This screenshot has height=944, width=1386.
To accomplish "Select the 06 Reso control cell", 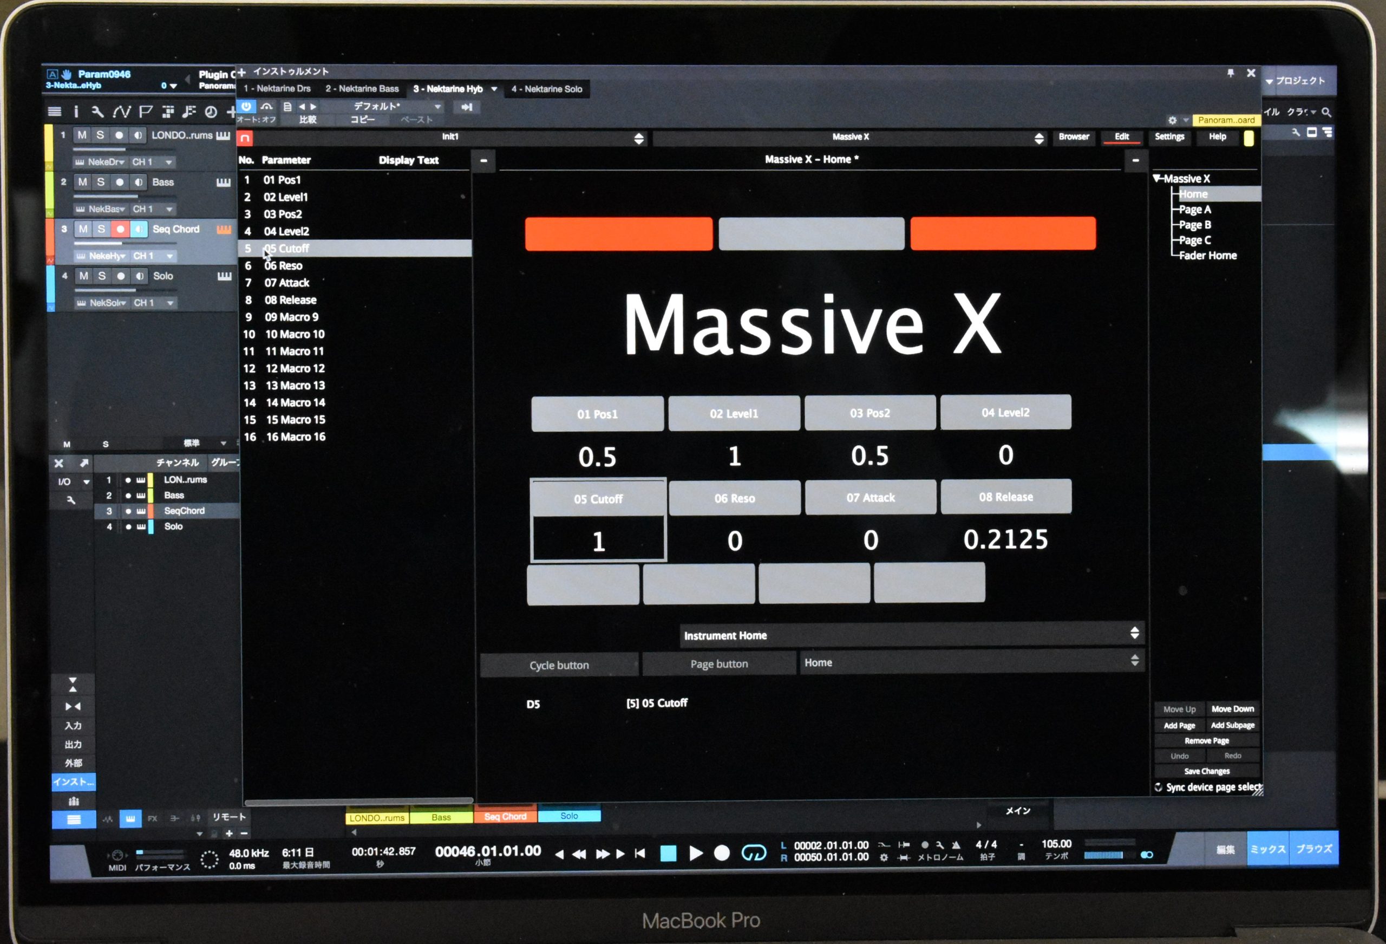I will coord(735,519).
